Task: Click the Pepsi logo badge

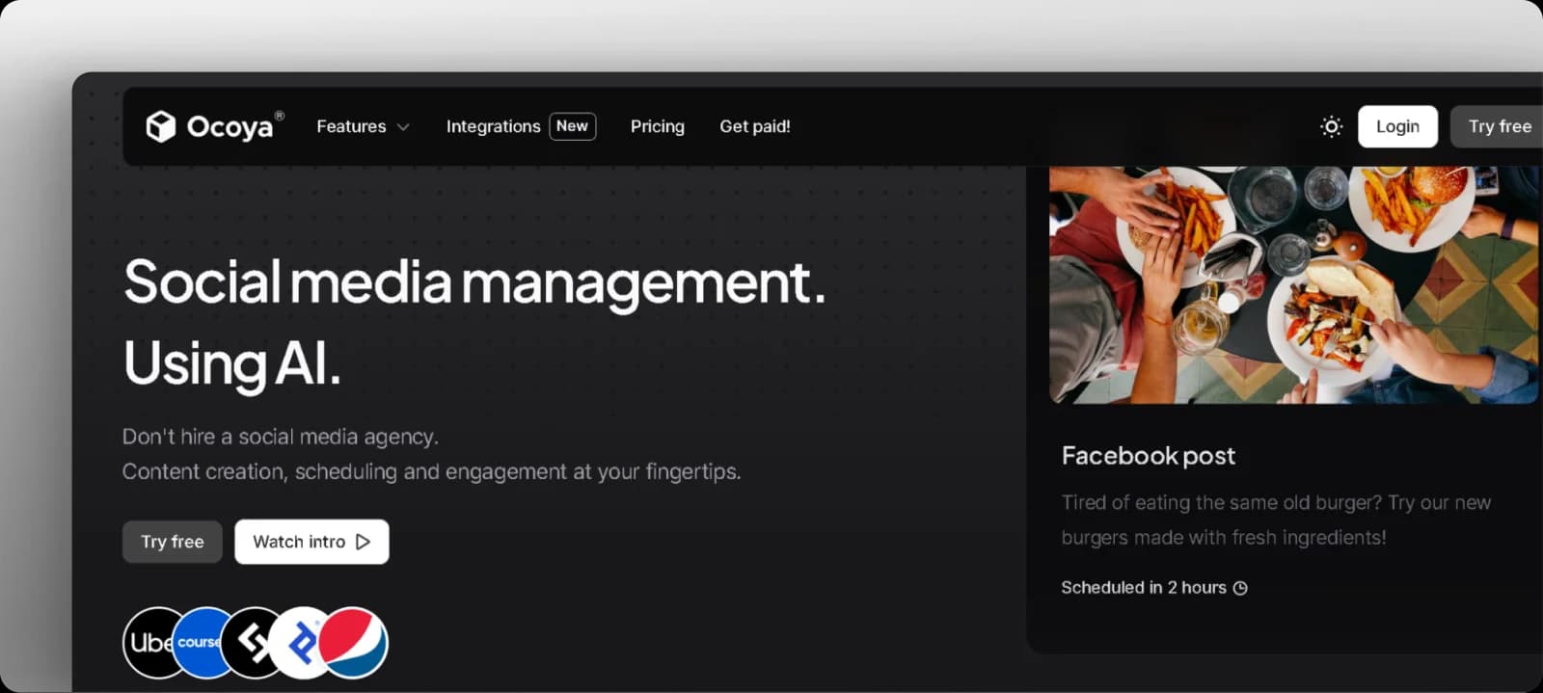Action: [x=353, y=643]
